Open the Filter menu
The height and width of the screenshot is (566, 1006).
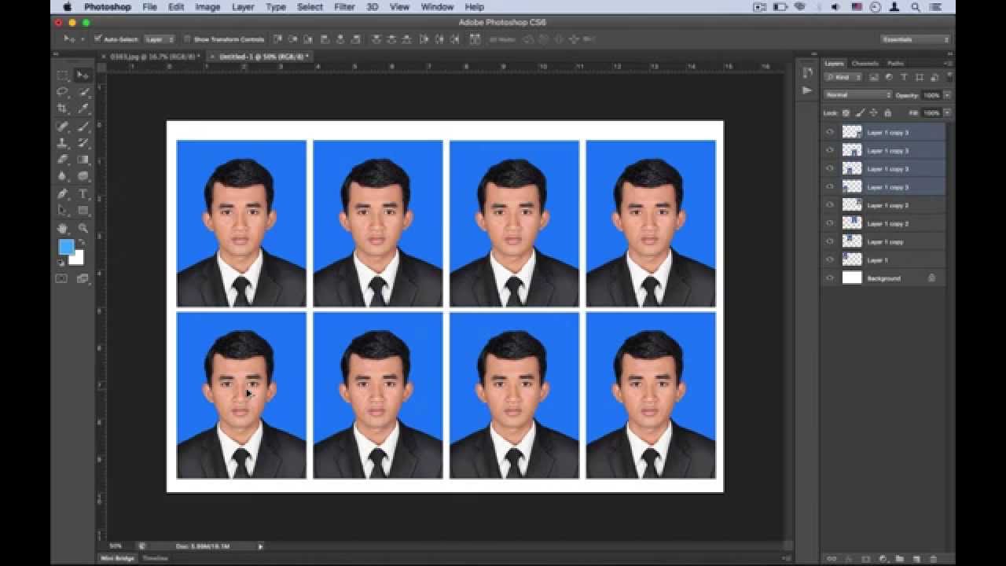pyautogui.click(x=344, y=7)
